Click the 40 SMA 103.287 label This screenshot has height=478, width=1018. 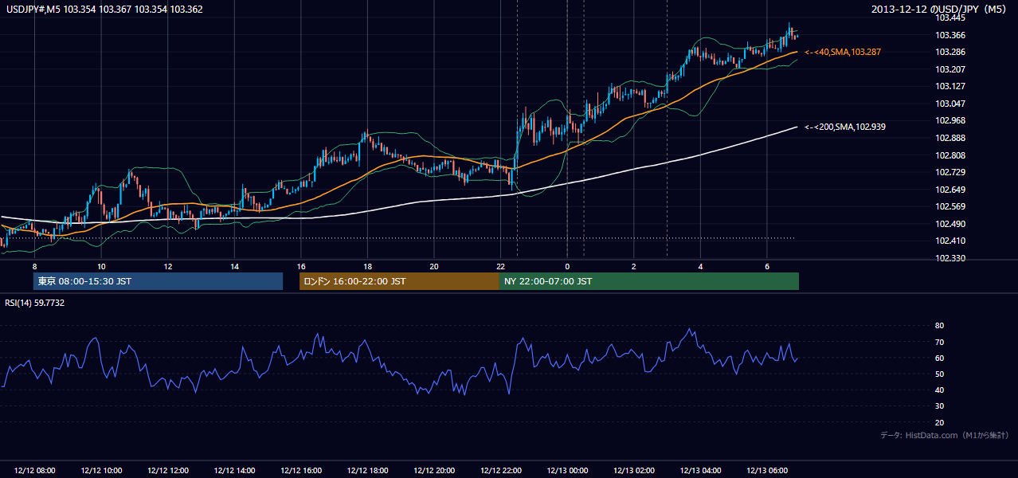(x=843, y=52)
